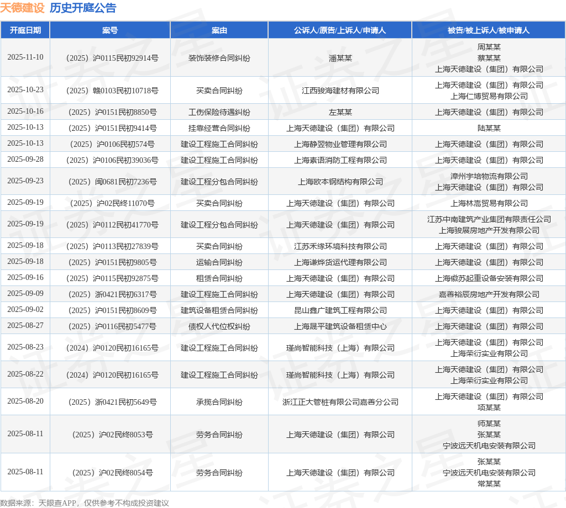This screenshot has width=566, height=508.
Task: Select the date 2025-09-02
Action: pyautogui.click(x=25, y=310)
